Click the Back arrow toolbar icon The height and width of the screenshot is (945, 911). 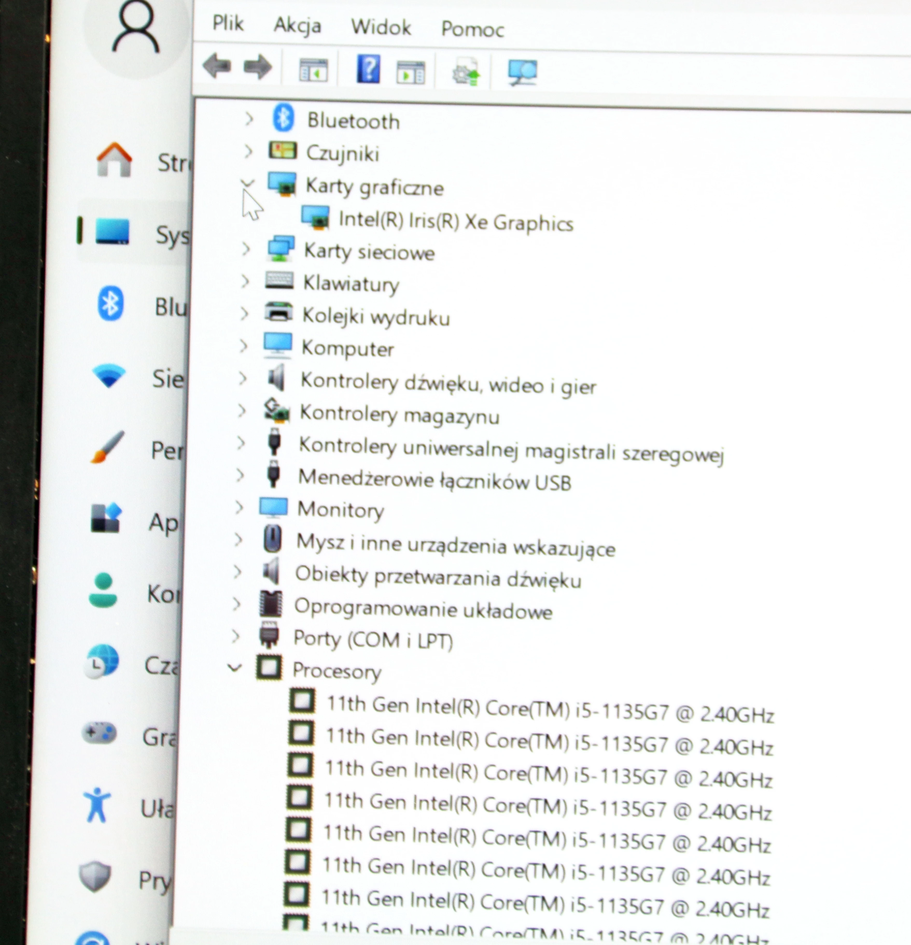click(217, 66)
